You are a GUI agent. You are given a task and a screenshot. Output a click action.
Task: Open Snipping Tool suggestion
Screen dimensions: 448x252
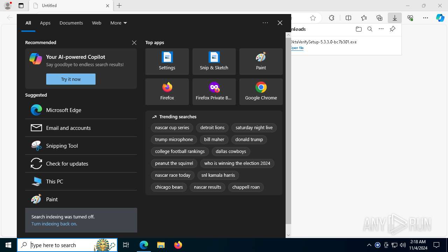81,146
